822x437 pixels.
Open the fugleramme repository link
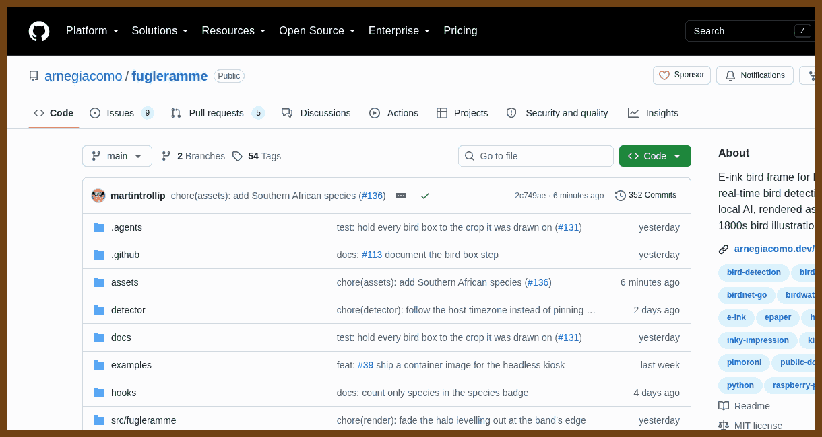click(x=170, y=76)
